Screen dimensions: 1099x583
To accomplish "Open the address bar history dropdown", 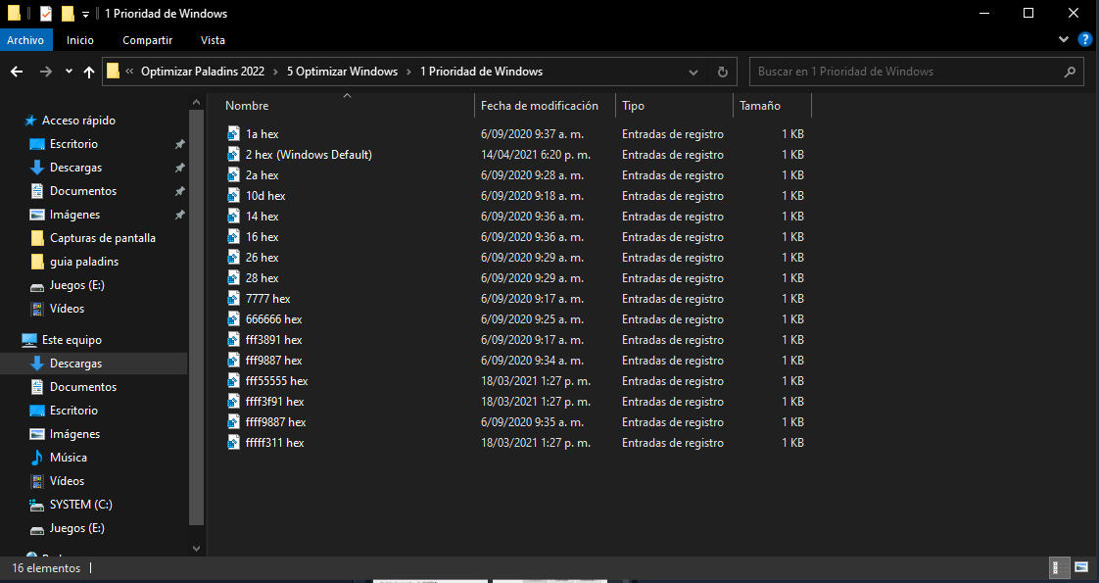I will (693, 72).
